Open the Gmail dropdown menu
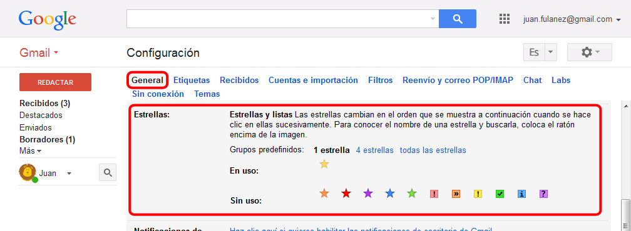This screenshot has width=631, height=231. (x=39, y=52)
